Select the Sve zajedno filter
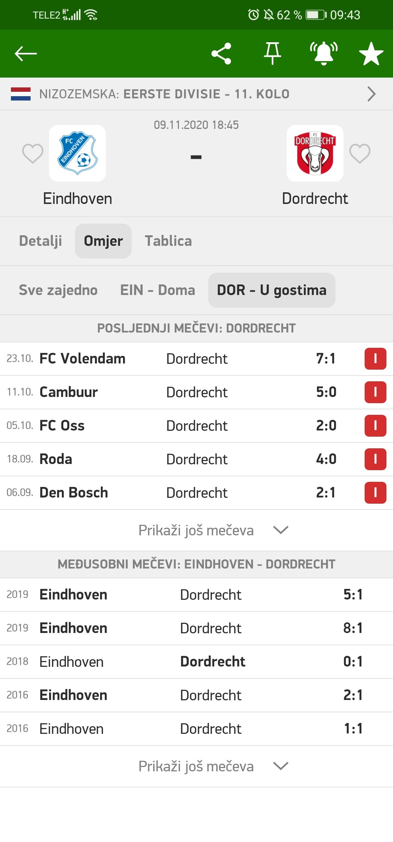 (x=58, y=290)
